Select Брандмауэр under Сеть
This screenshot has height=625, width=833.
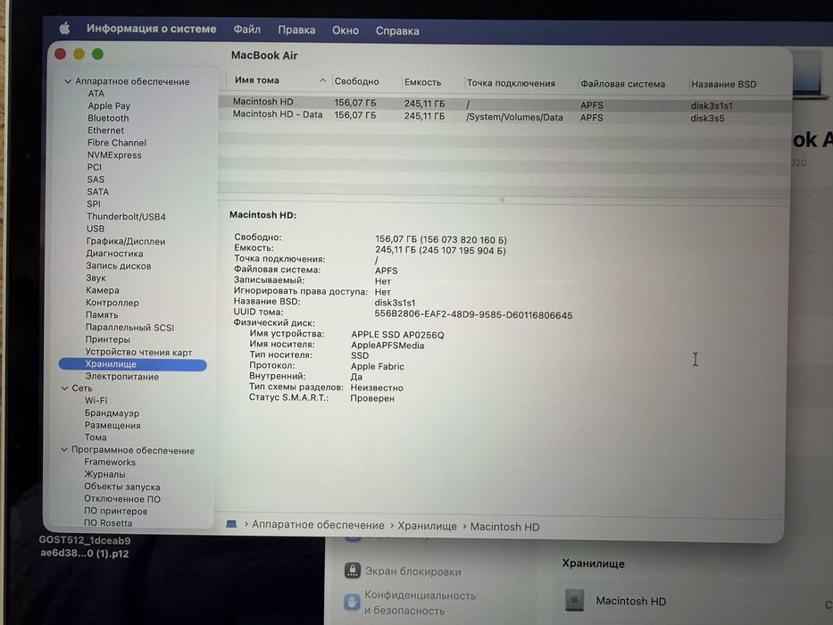coord(112,412)
